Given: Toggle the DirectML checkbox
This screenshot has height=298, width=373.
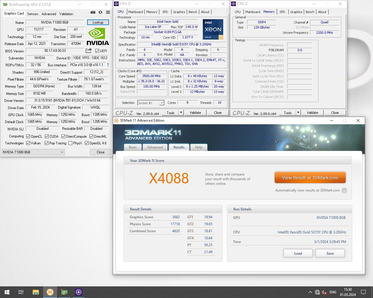Looking at the screenshot, I should point(92,136).
